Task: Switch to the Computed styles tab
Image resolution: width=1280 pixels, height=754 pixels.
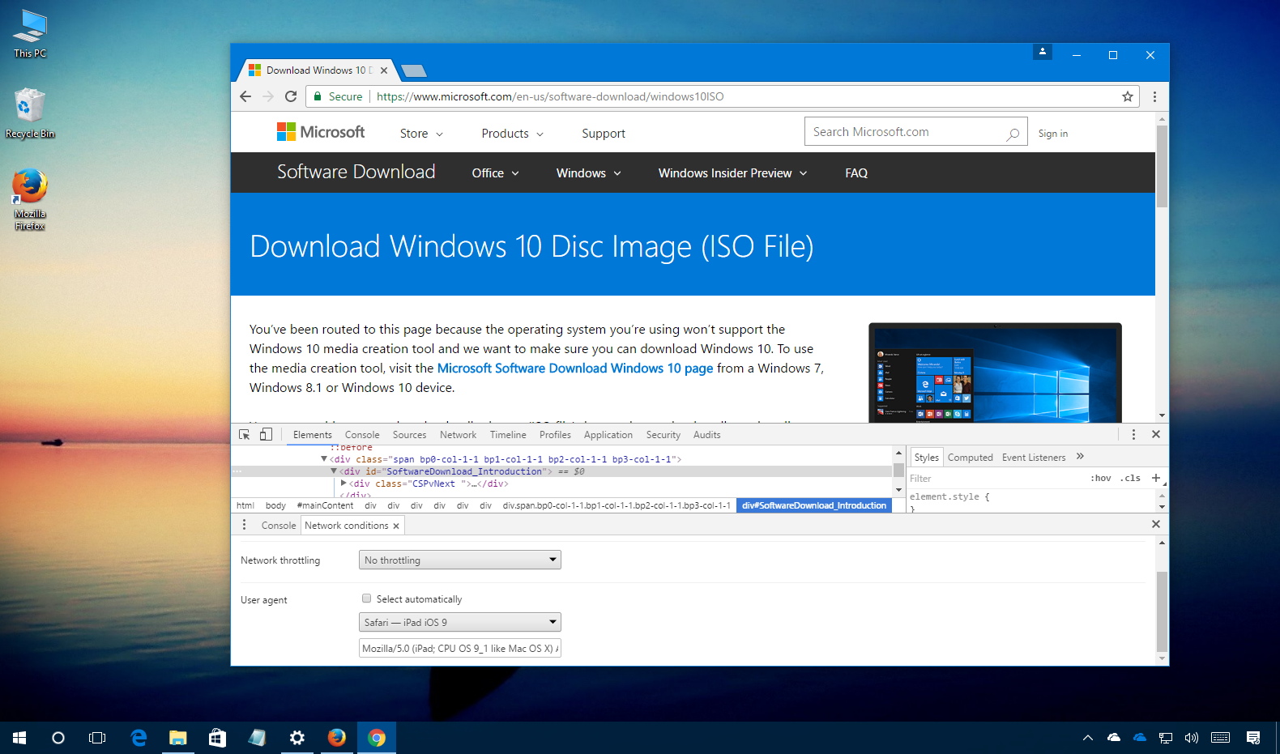Action: pos(971,458)
